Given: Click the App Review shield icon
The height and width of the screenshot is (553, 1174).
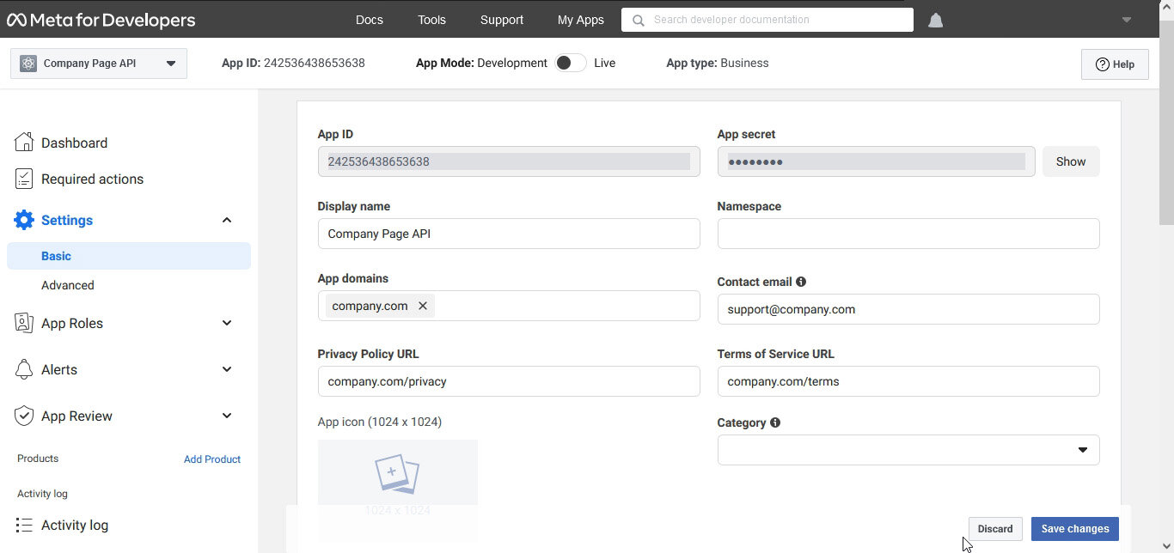Looking at the screenshot, I should click(x=24, y=416).
